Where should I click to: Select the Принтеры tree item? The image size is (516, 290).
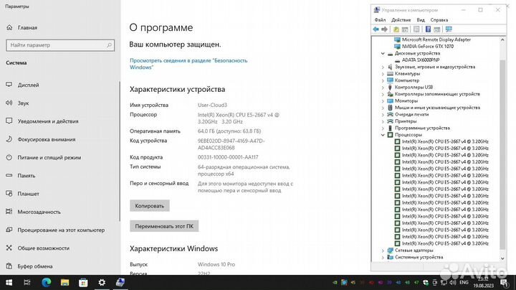tap(406, 121)
